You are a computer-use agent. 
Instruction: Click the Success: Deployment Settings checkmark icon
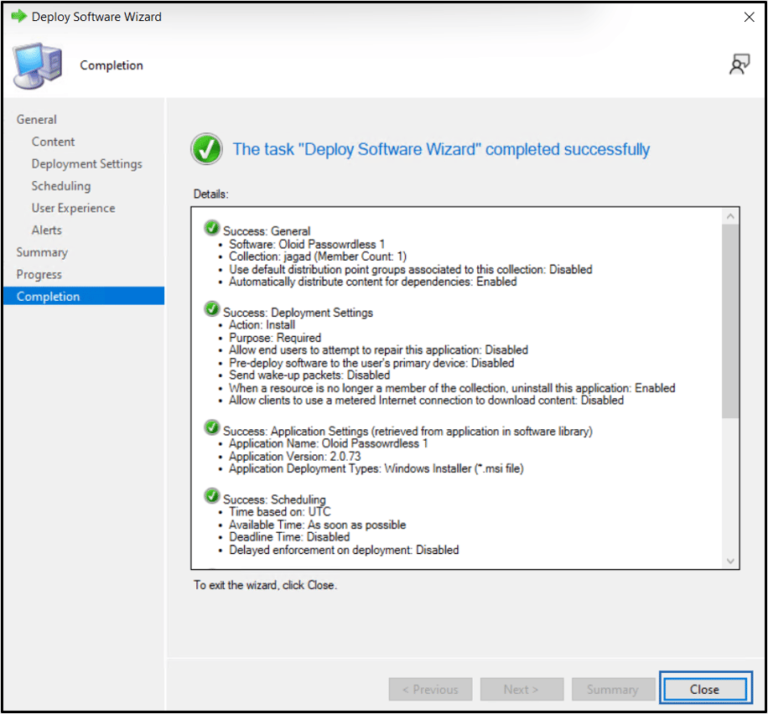coord(211,309)
